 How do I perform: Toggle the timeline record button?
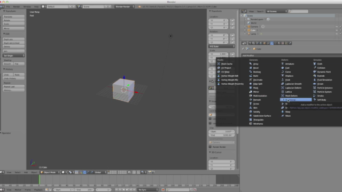coord(163,190)
